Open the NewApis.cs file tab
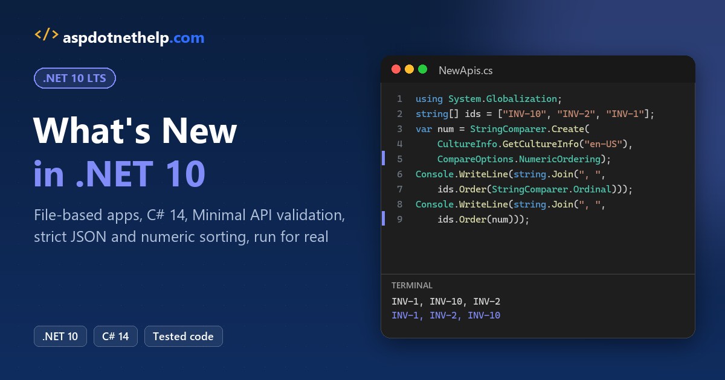Viewport: 725px width, 380px height. point(465,71)
